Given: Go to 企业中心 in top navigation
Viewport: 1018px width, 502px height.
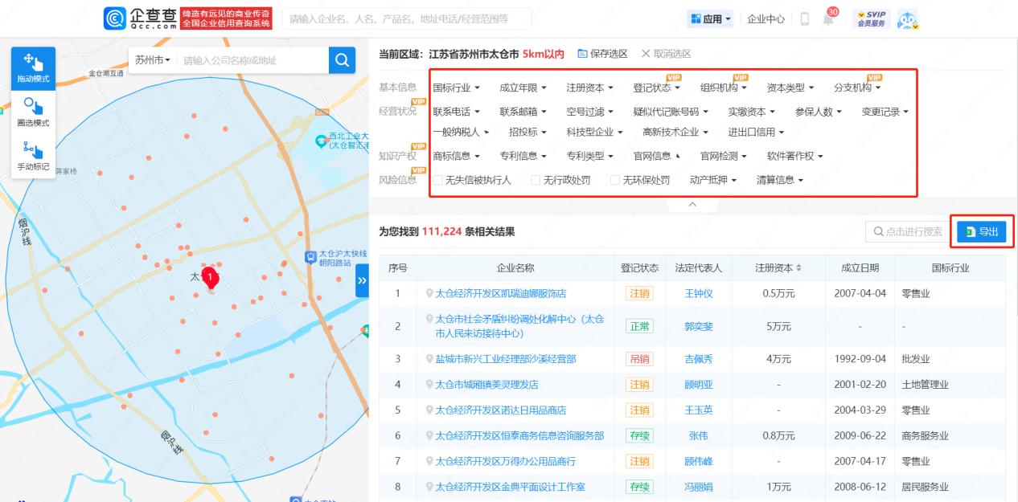Looking at the screenshot, I should 766,19.
